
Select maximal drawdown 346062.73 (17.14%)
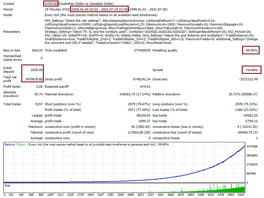click(x=135, y=94)
